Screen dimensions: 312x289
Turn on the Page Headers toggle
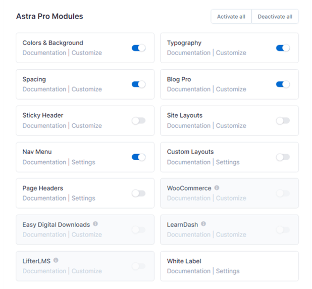tap(139, 194)
